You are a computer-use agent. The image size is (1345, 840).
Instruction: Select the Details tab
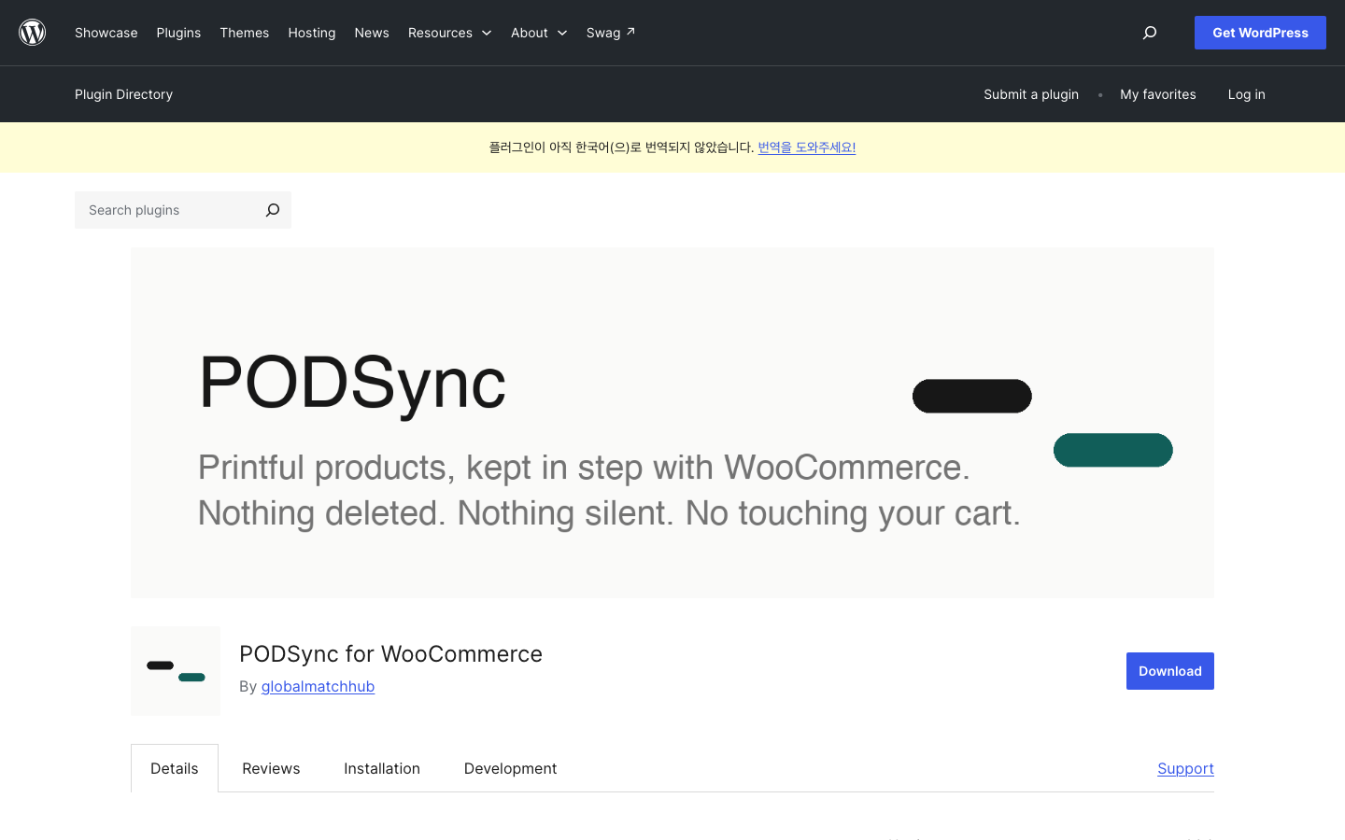(175, 768)
